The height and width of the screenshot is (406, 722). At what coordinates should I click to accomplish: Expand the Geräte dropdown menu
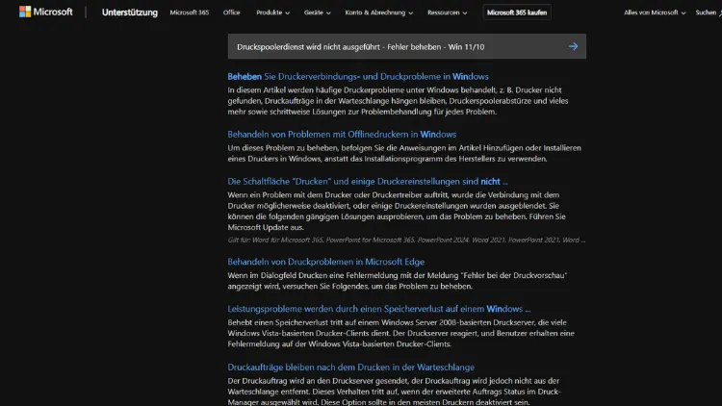pyautogui.click(x=318, y=13)
